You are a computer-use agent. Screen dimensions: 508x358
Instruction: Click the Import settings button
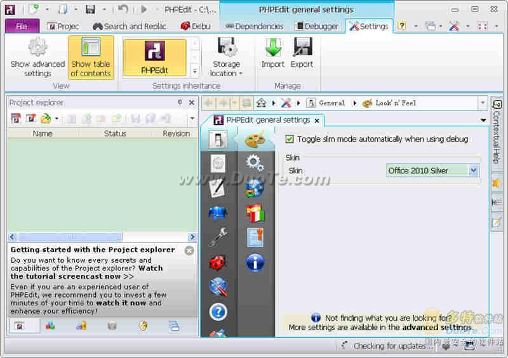[273, 53]
